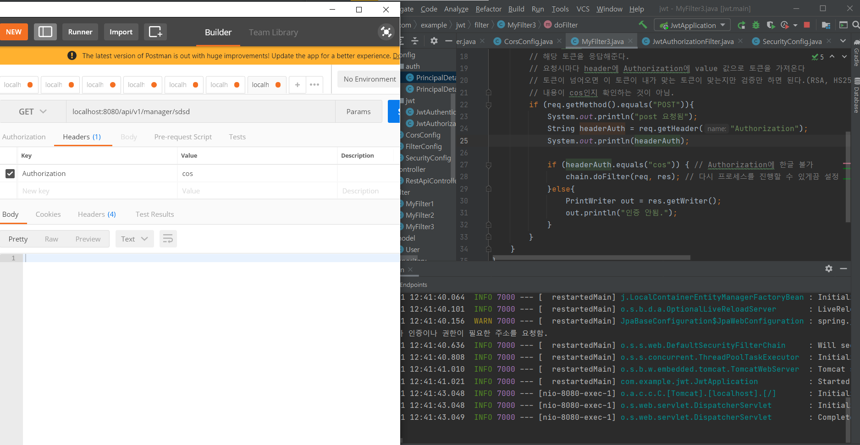Screen dimensions: 860x445
Task: Select the Pretty response view
Action: (18, 239)
